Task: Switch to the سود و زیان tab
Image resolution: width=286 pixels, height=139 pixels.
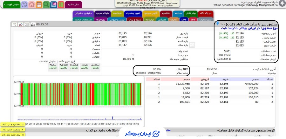Action: click(135, 19)
